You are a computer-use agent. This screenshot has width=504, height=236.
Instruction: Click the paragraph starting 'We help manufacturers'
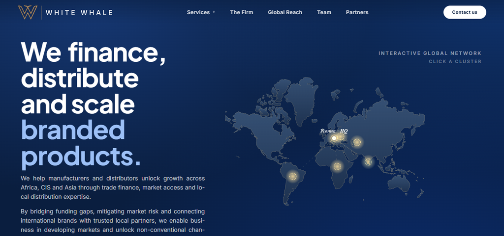pos(113,187)
